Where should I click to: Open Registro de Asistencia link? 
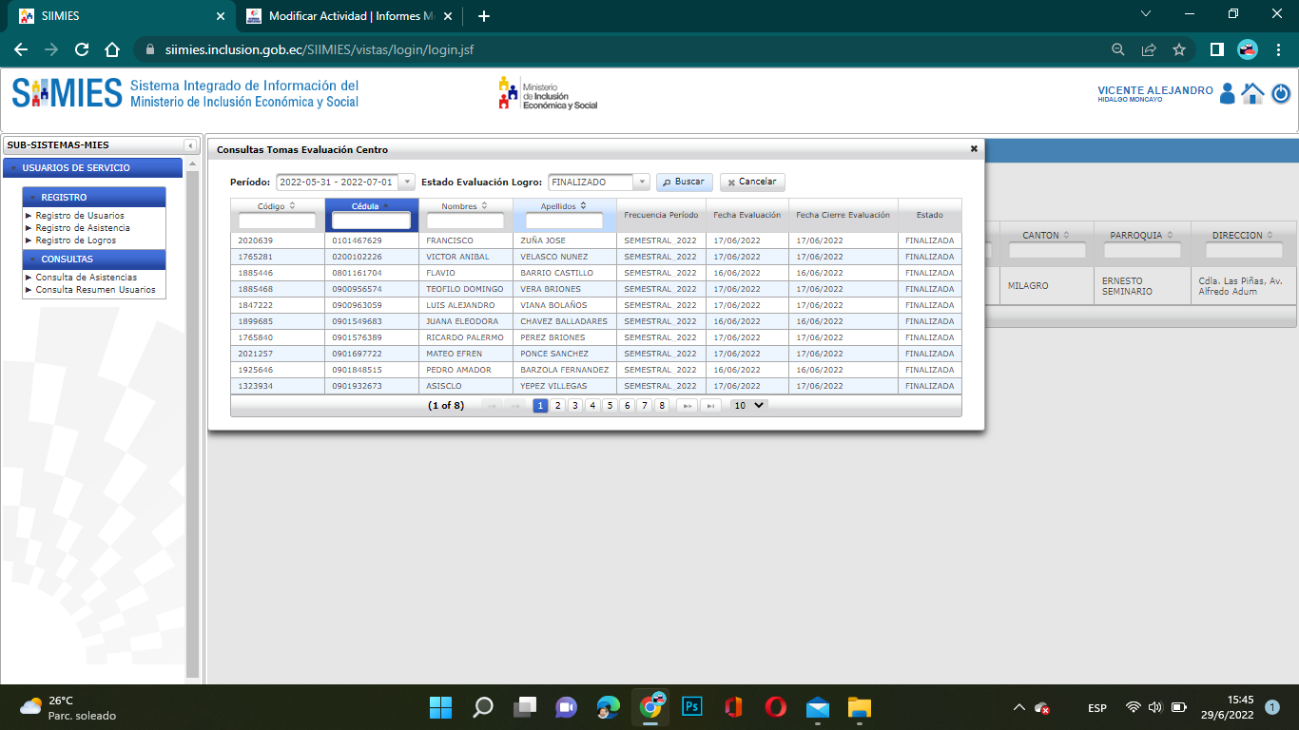click(x=83, y=228)
